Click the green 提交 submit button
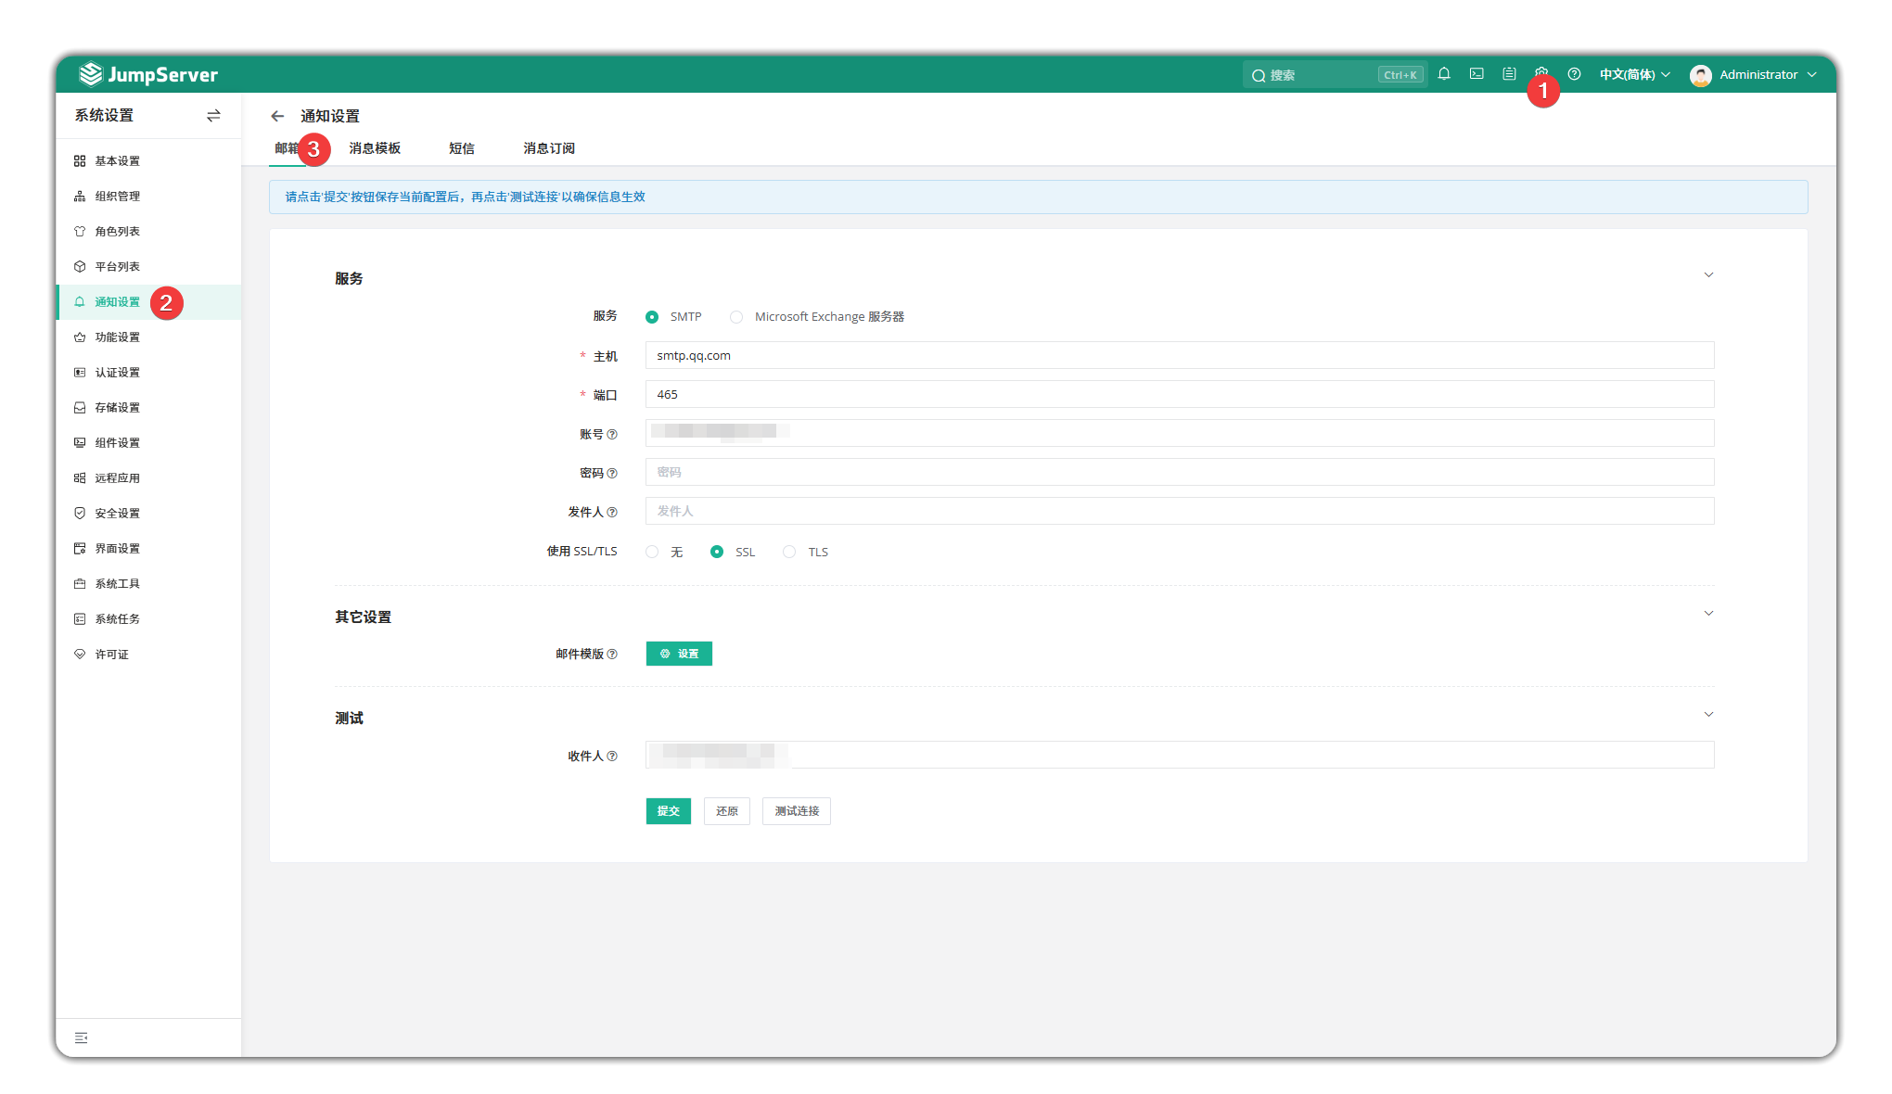Image resolution: width=1892 pixels, height=1094 pixels. (668, 811)
